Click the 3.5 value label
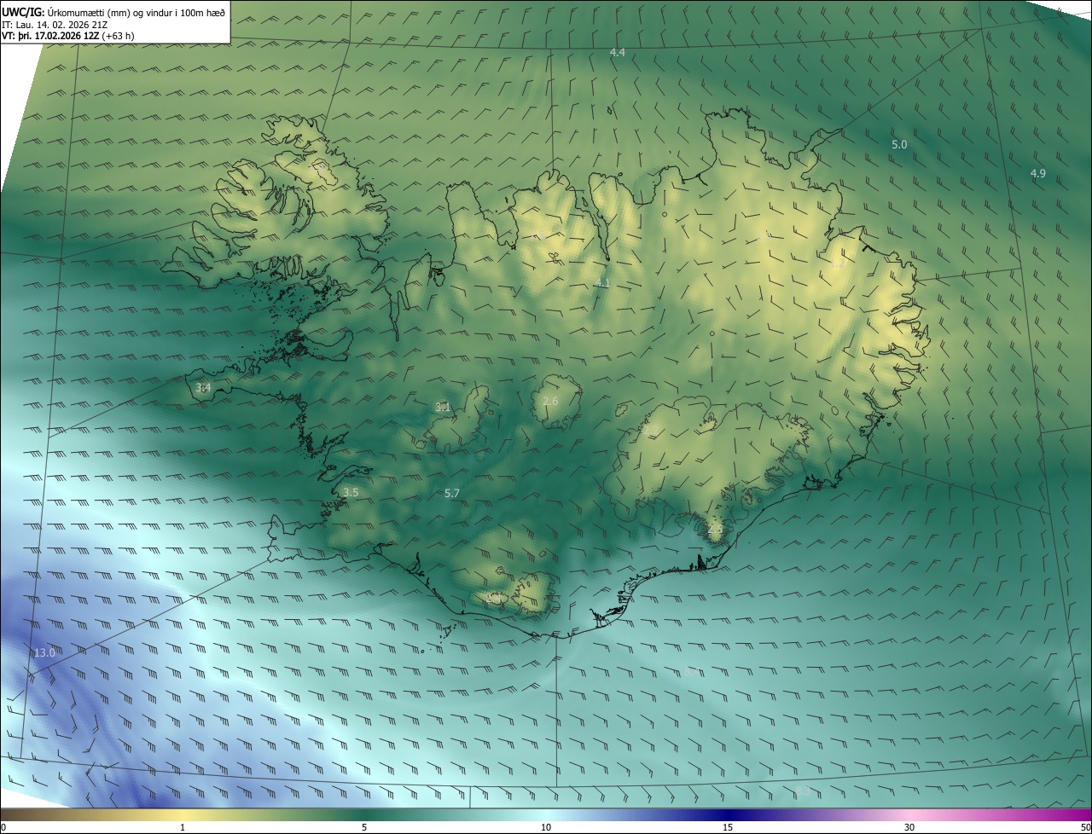This screenshot has width=1092, height=834. click(351, 493)
